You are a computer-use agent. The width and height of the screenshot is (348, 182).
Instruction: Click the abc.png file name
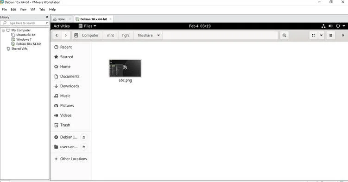click(125, 80)
